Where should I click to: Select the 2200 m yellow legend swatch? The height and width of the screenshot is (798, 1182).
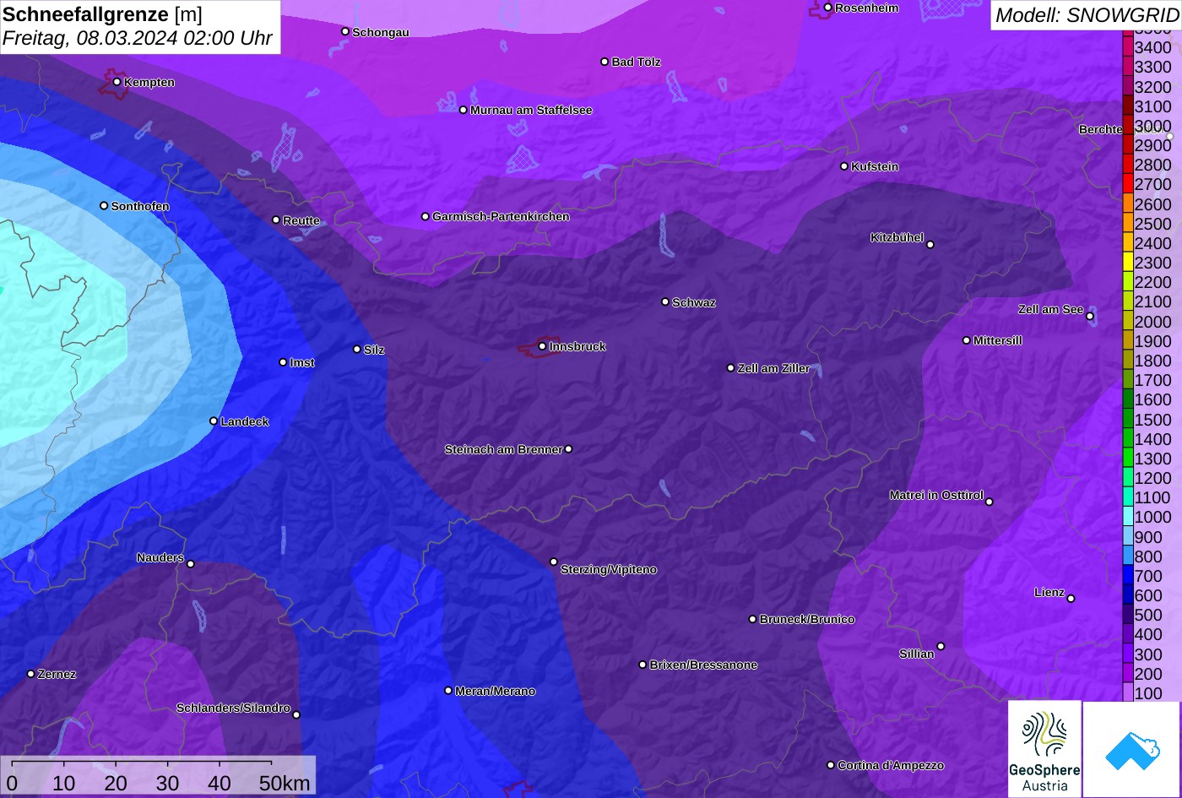click(x=1127, y=282)
